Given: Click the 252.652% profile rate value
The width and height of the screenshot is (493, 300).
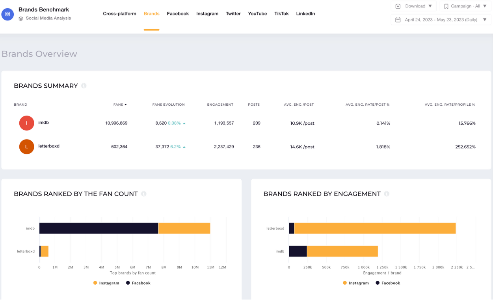Looking at the screenshot, I should [465, 147].
